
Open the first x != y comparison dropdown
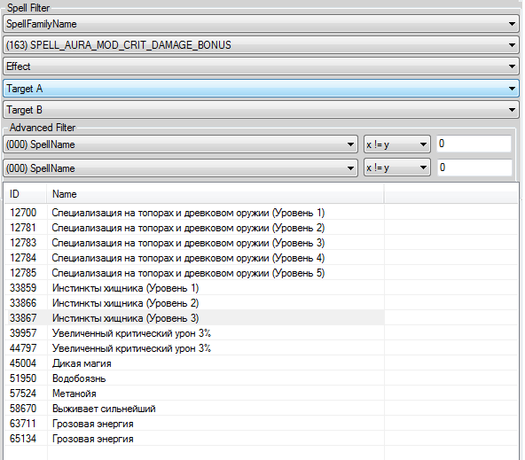tap(397, 144)
